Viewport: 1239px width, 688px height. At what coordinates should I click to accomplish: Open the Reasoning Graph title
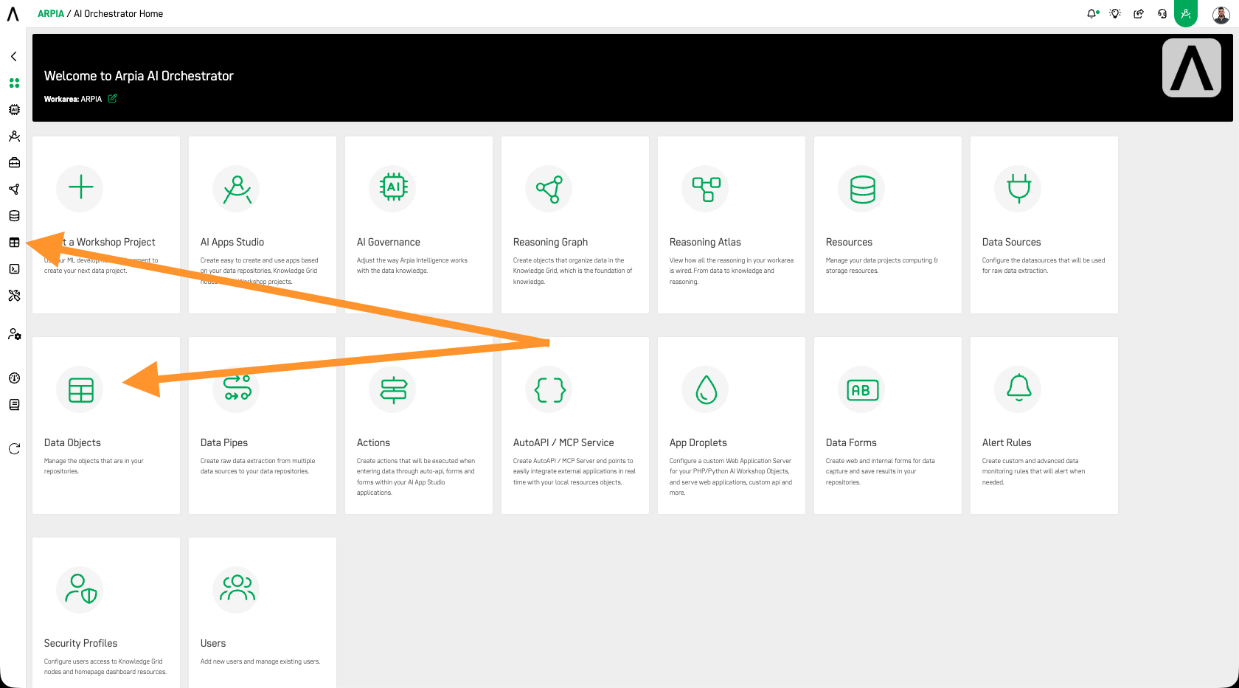tap(550, 242)
